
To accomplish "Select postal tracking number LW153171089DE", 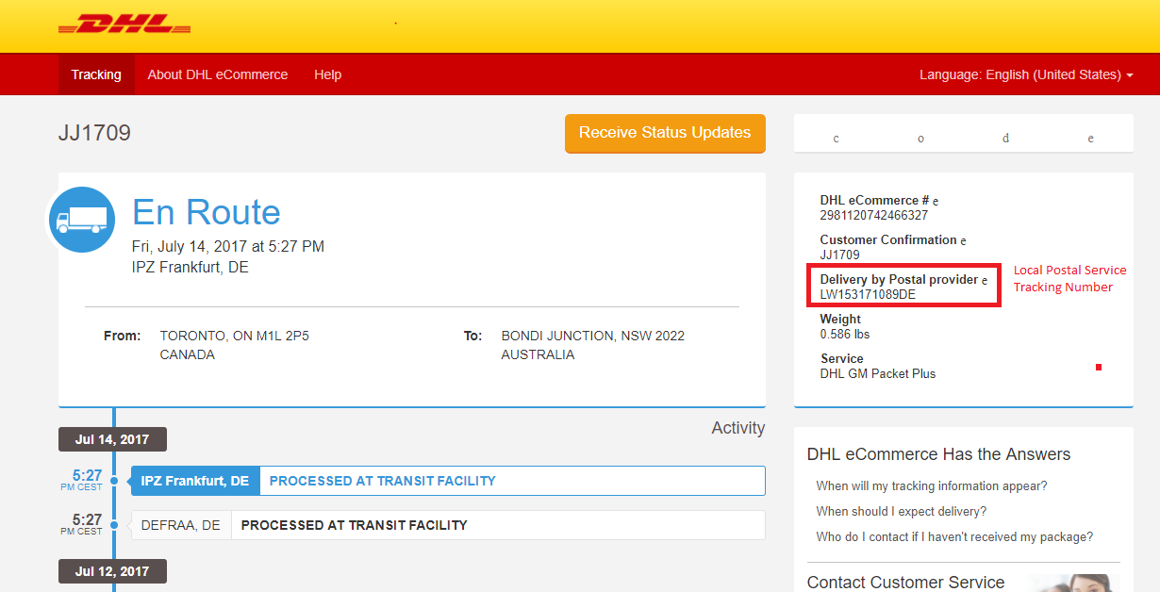I will click(x=868, y=294).
